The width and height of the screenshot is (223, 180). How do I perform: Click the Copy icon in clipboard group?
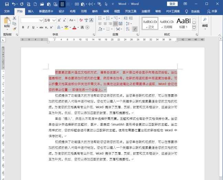pos(14,24)
